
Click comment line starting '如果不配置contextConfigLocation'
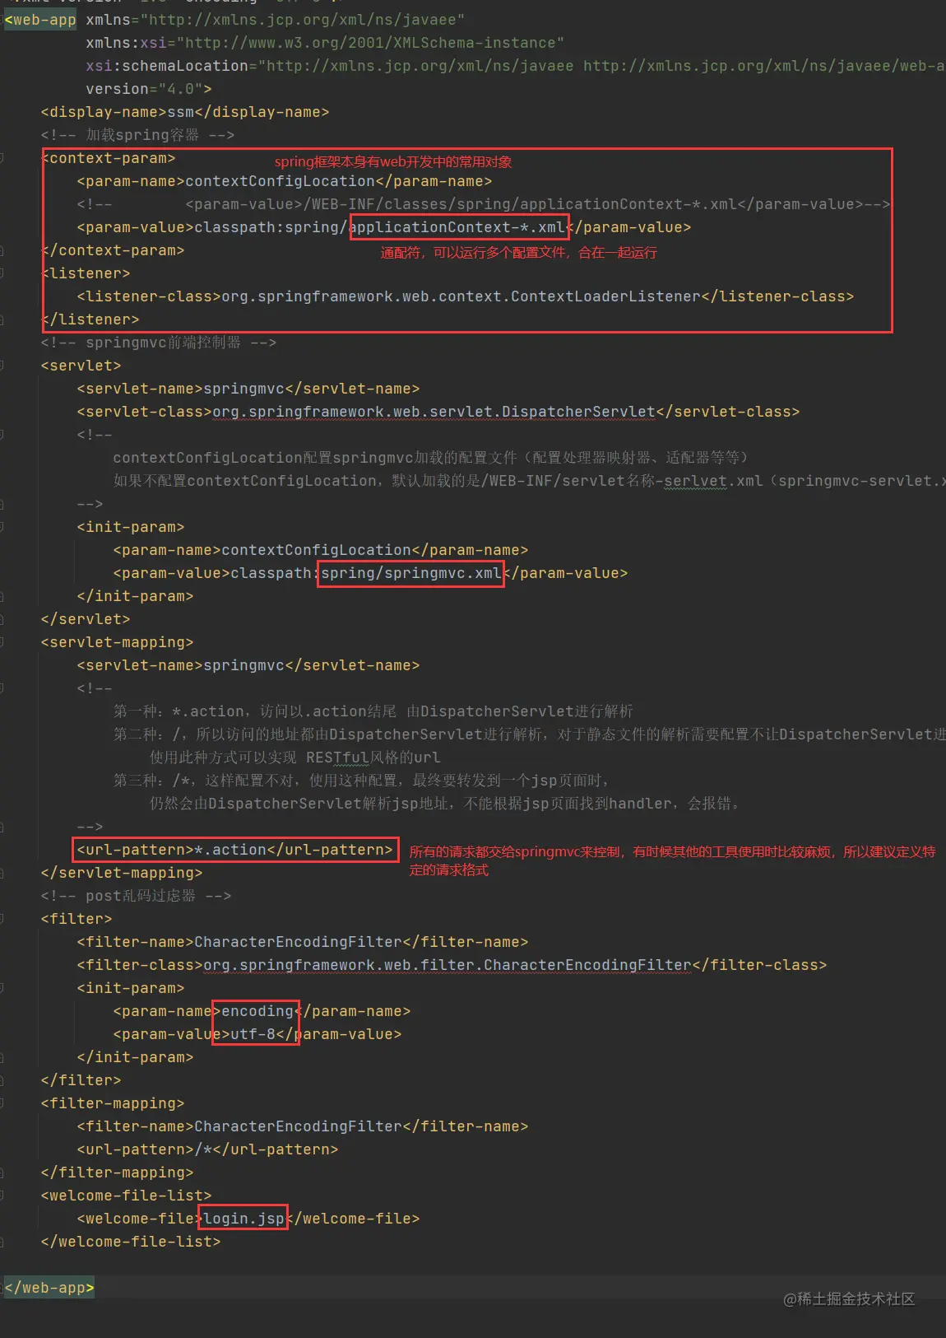coord(529,481)
